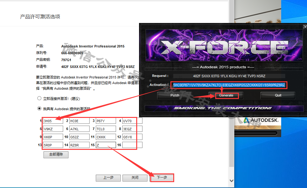Click the loading progress bar in Autodesk splash
Image resolution: width=307 pixels, height=188 pixels.
point(256,133)
